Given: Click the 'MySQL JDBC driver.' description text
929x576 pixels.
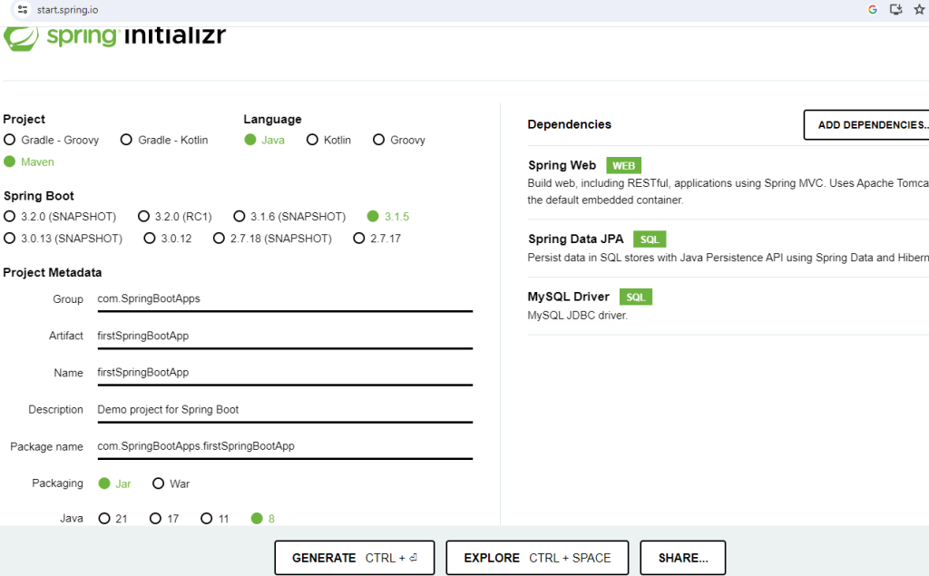Looking at the screenshot, I should [578, 316].
